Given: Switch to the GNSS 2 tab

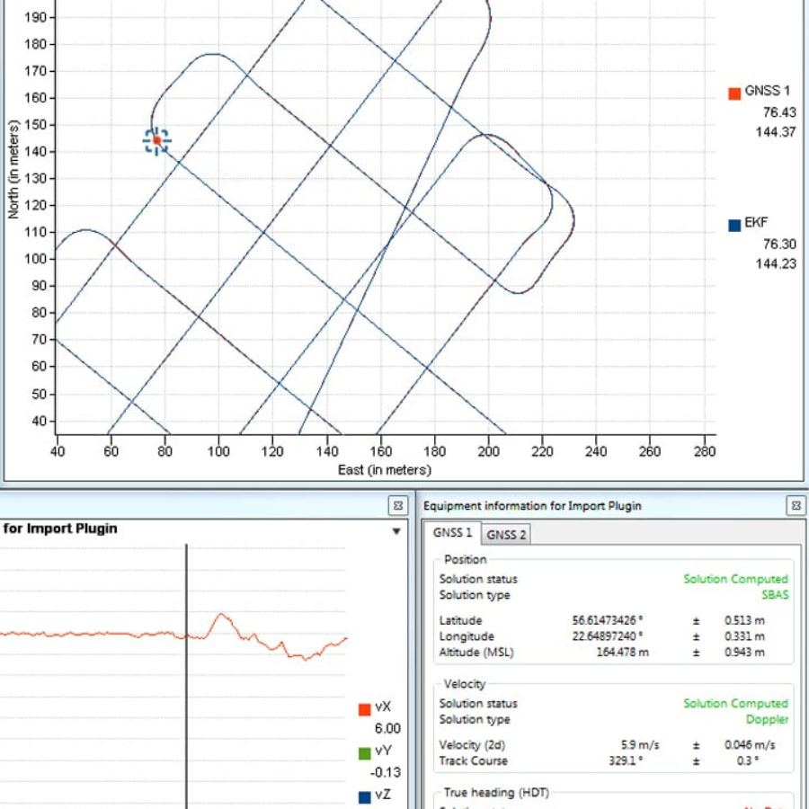Looking at the screenshot, I should [x=506, y=535].
